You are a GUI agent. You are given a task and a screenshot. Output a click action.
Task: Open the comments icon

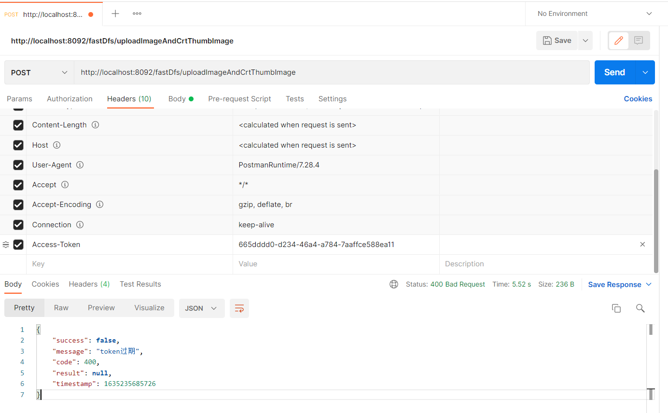(x=639, y=41)
